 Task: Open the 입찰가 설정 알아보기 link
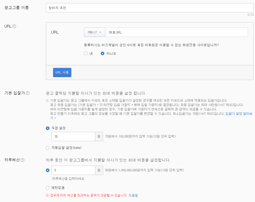239,114
